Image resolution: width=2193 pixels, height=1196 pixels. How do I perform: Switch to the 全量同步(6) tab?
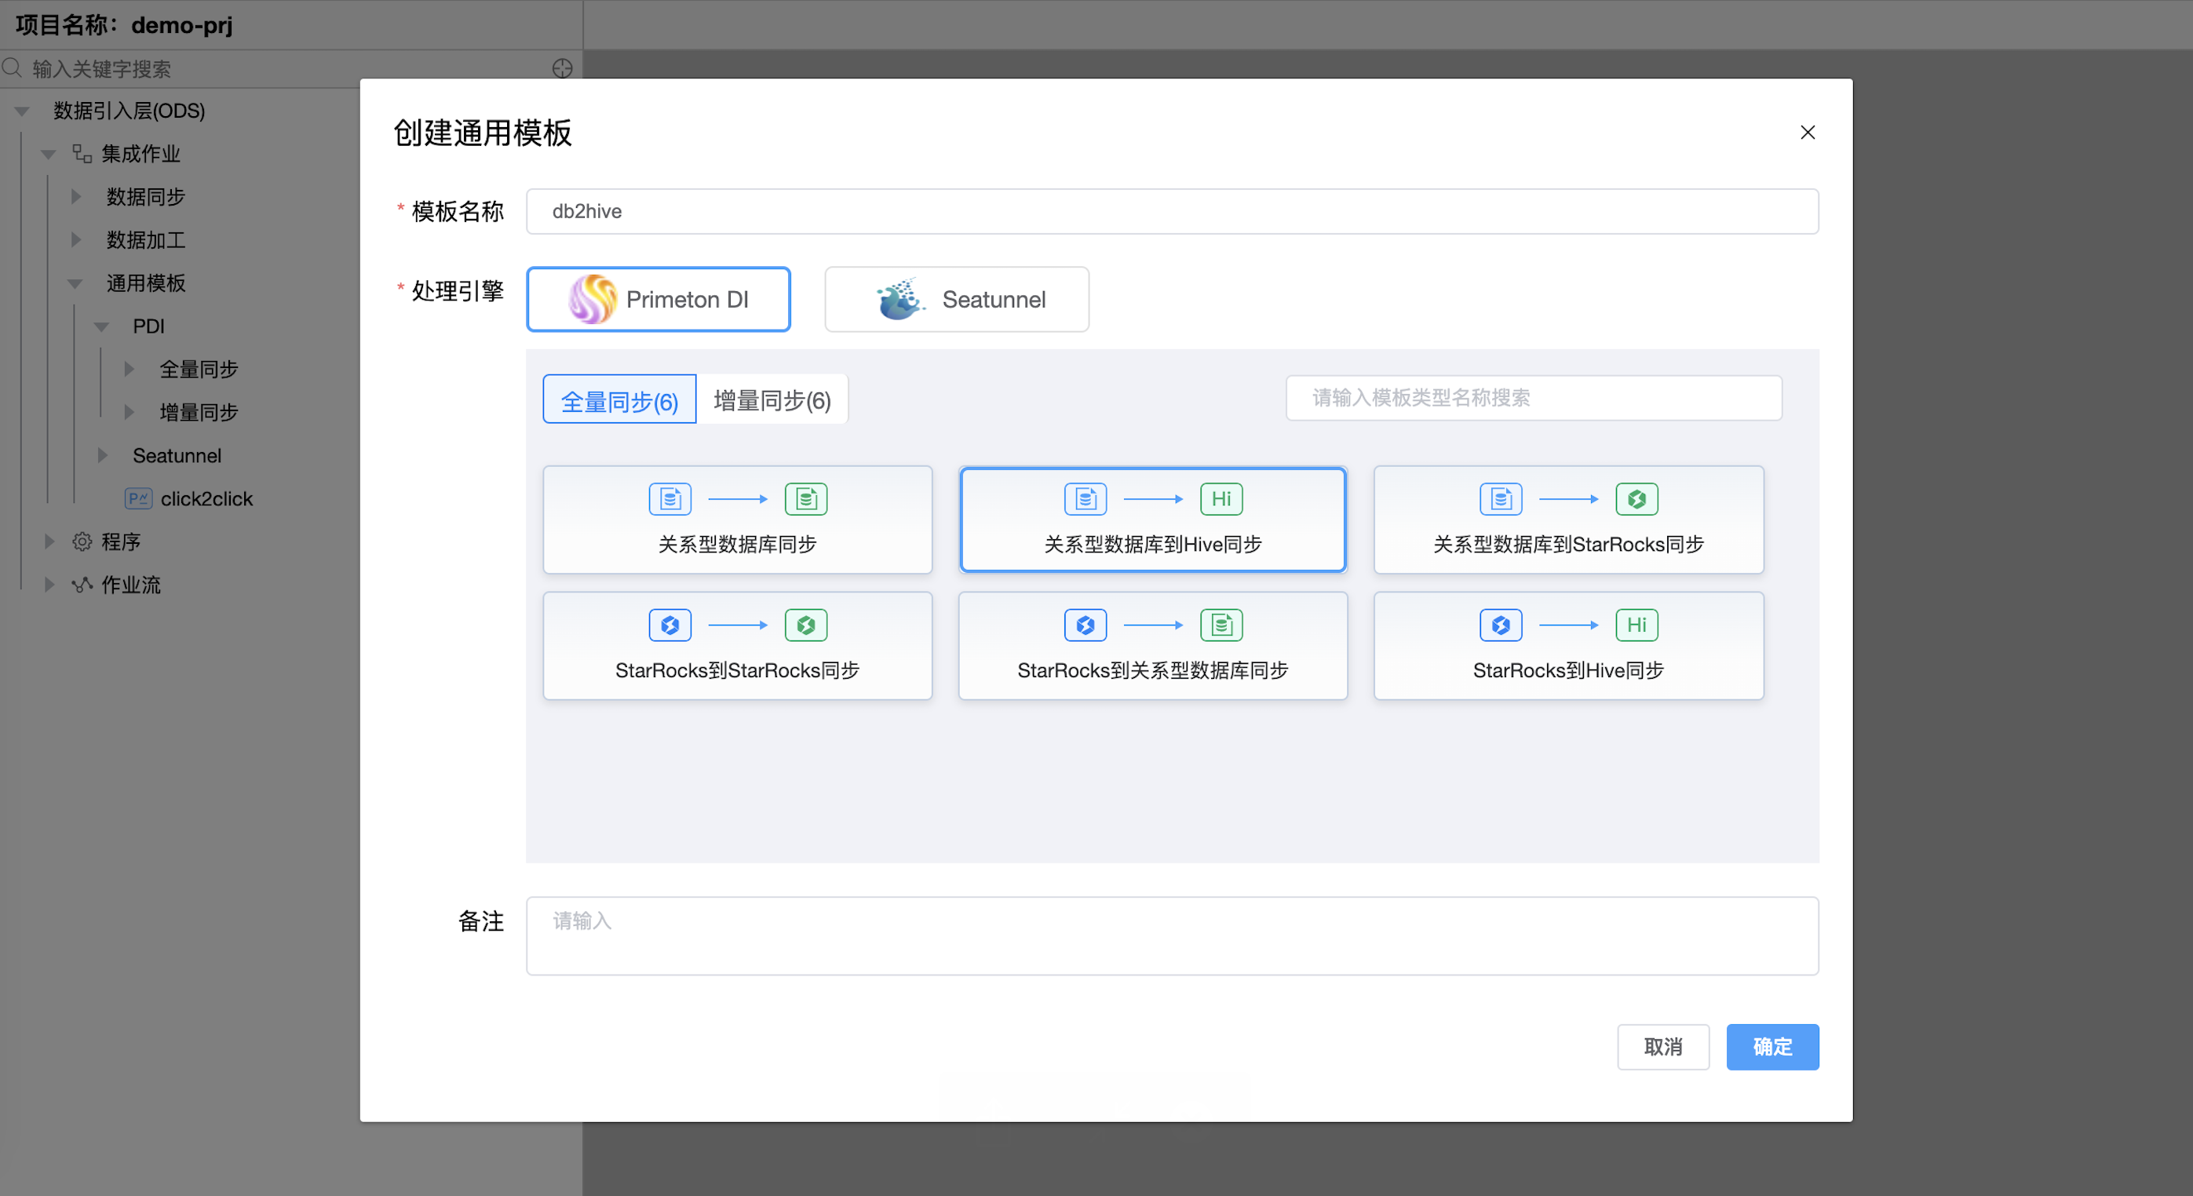click(x=619, y=399)
